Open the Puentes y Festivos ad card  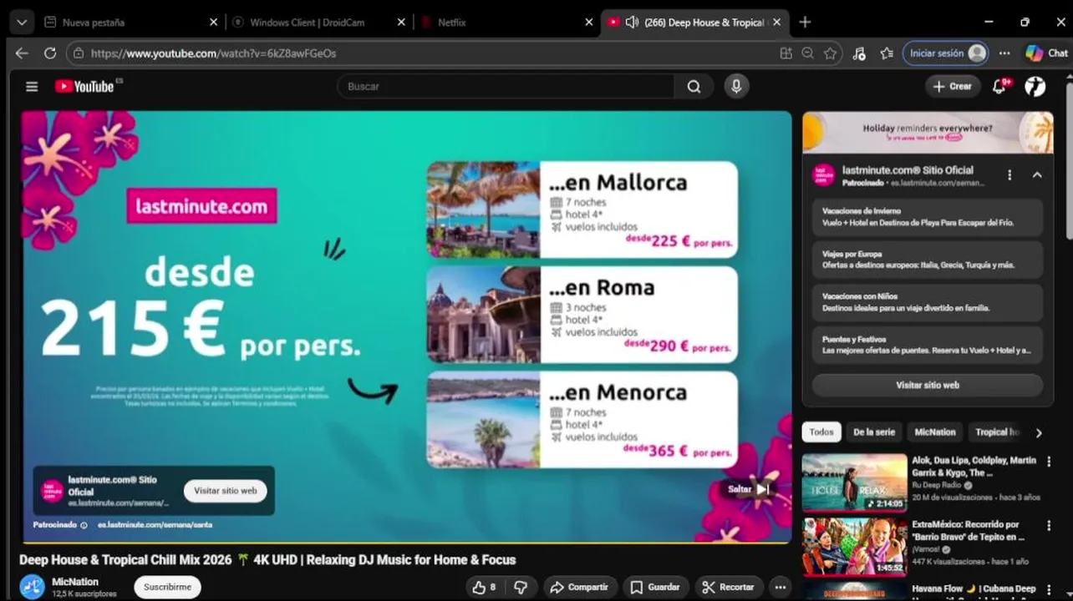pos(928,345)
